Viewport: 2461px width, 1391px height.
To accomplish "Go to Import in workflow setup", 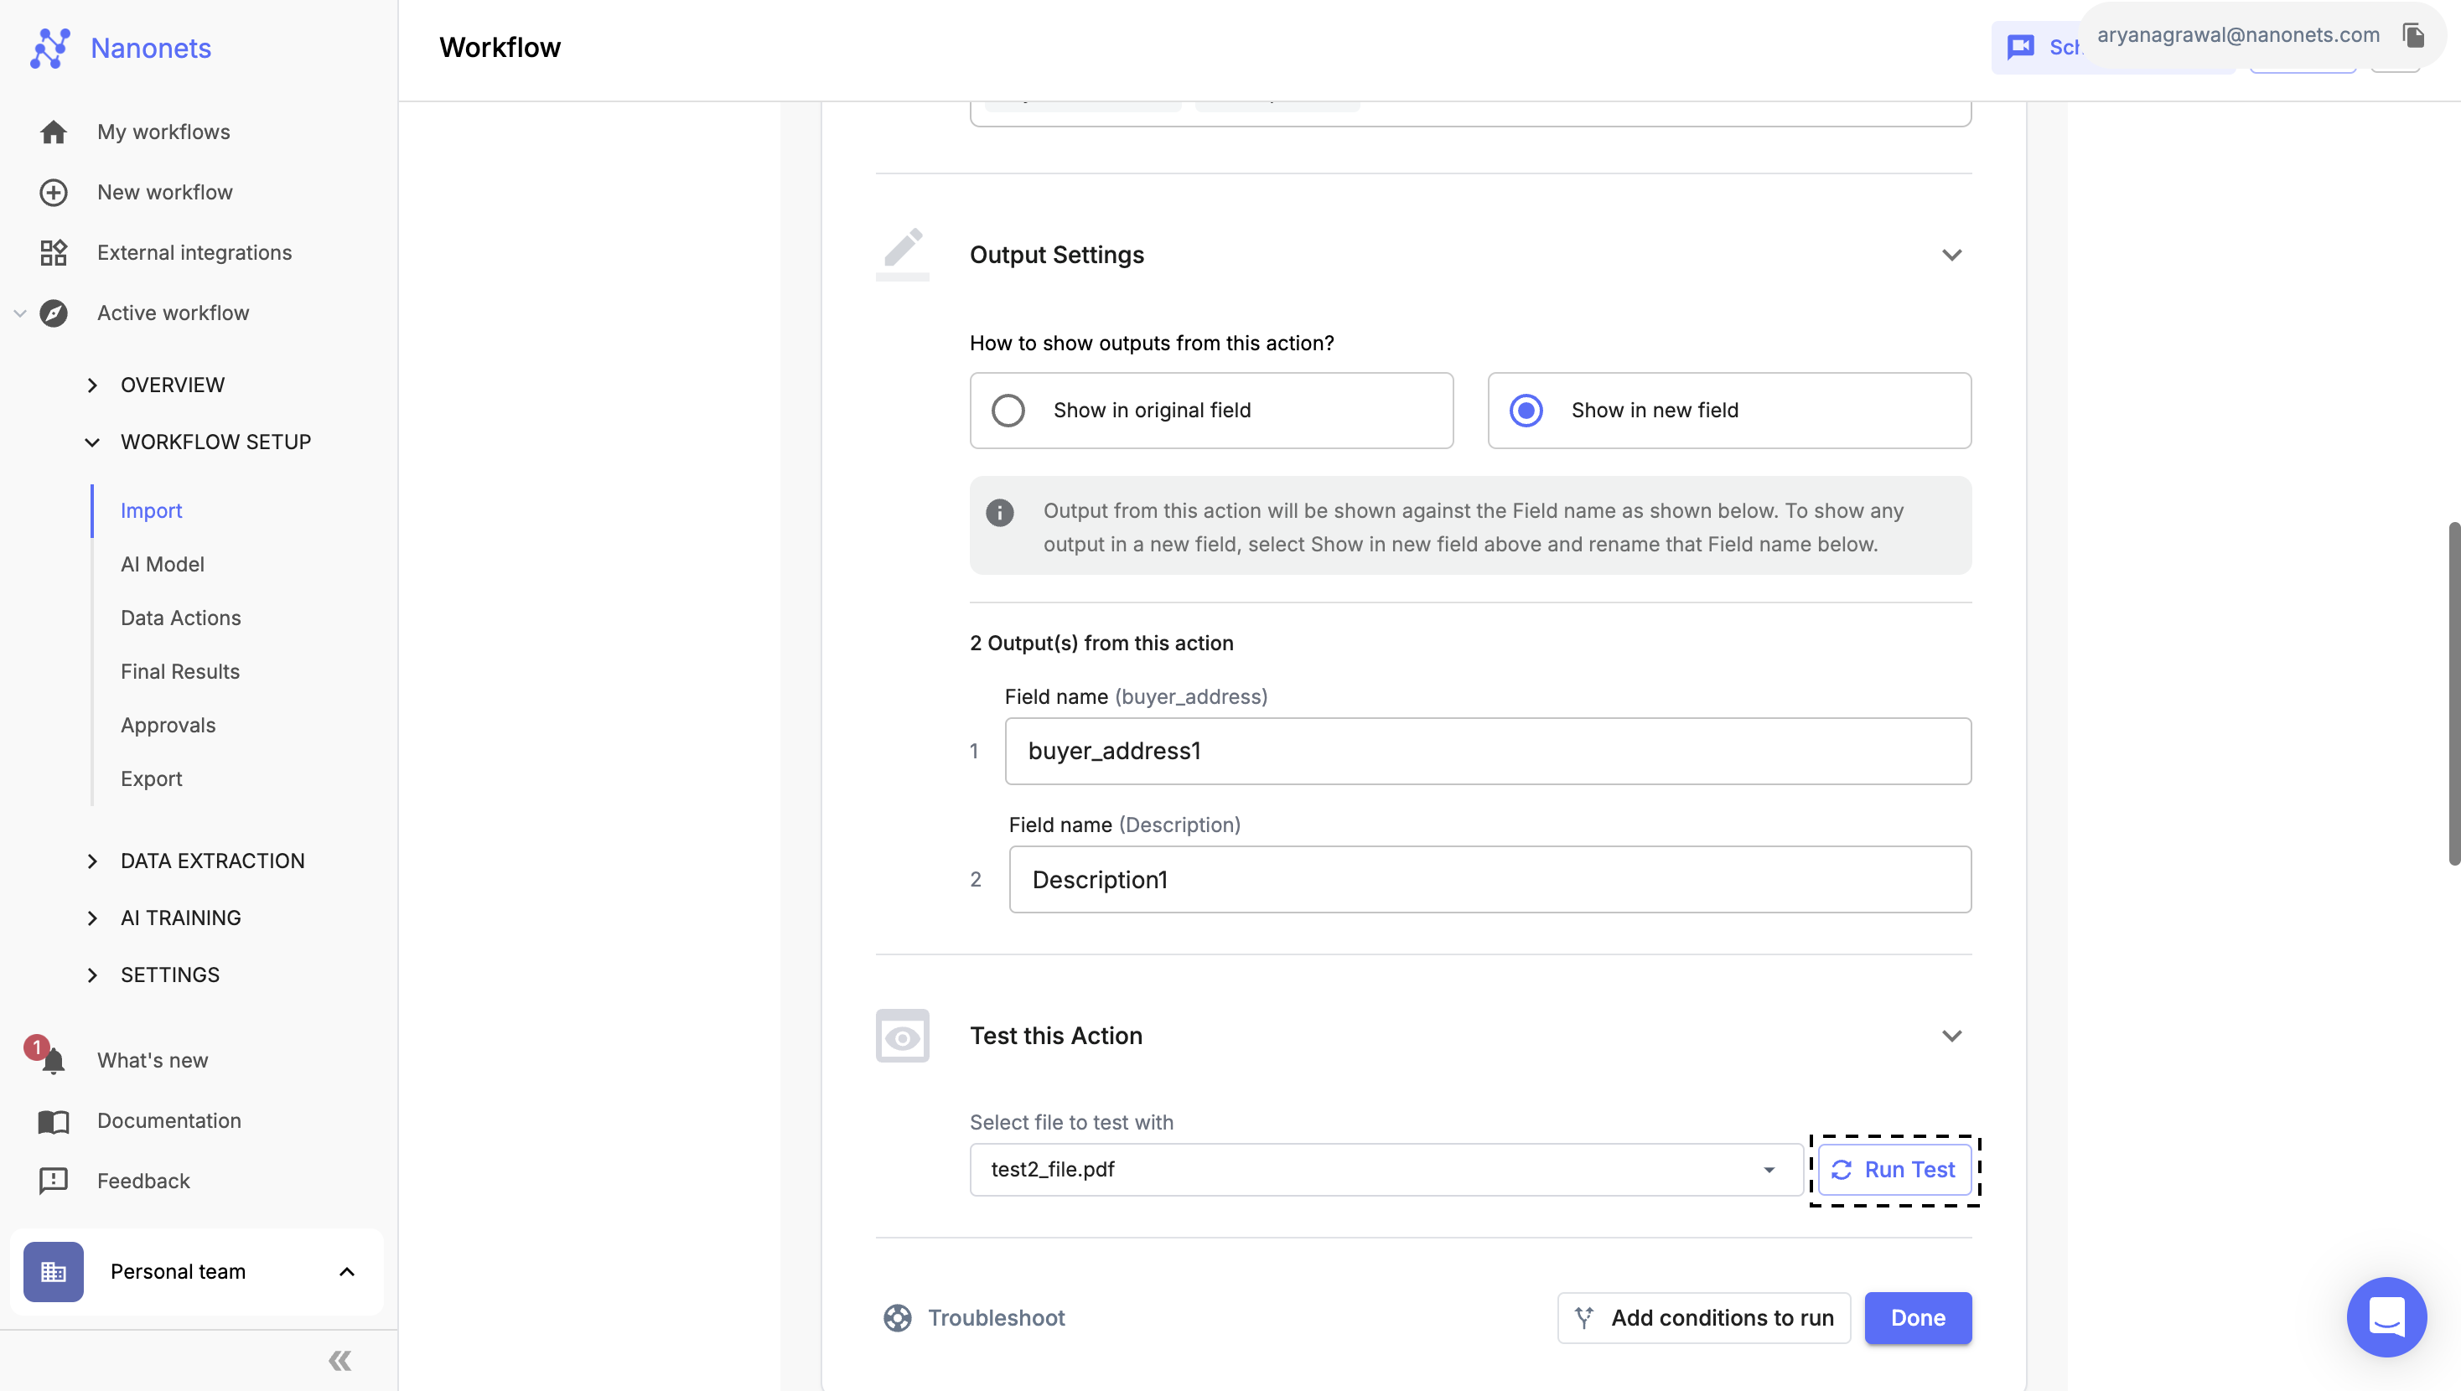I will pos(151,511).
